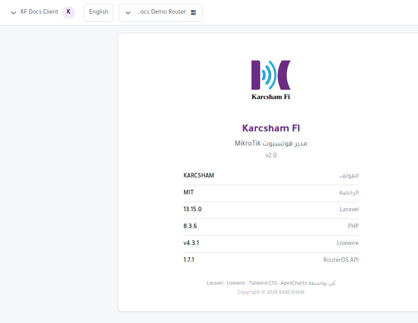Click the purple Karcsham Fi heading
The image size is (418, 323).
271,128
